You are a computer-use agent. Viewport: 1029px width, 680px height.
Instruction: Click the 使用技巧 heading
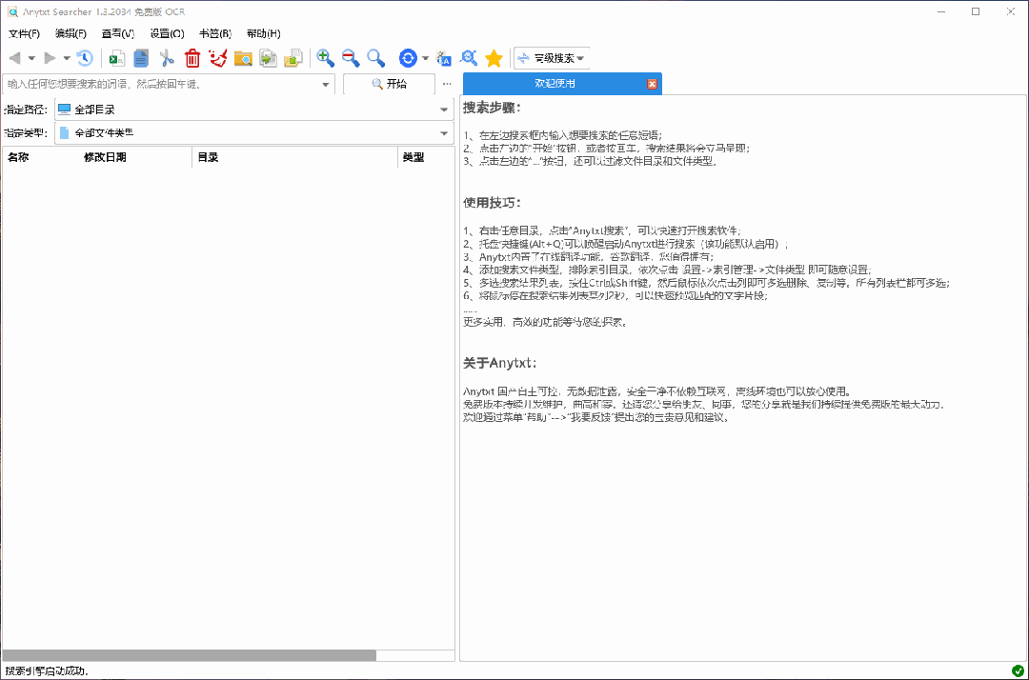coord(492,203)
